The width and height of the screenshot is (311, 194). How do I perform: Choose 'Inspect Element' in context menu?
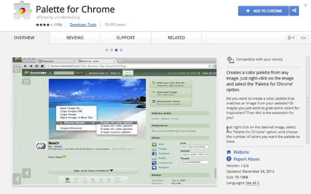71,128
